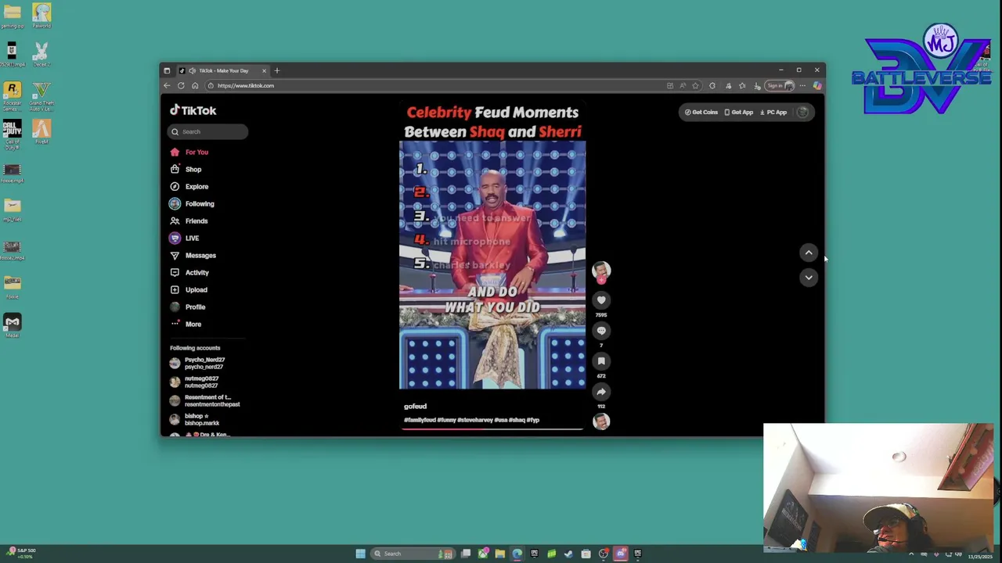Open Activity notifications
Screen dimensions: 1002x563
[x=189, y=273]
